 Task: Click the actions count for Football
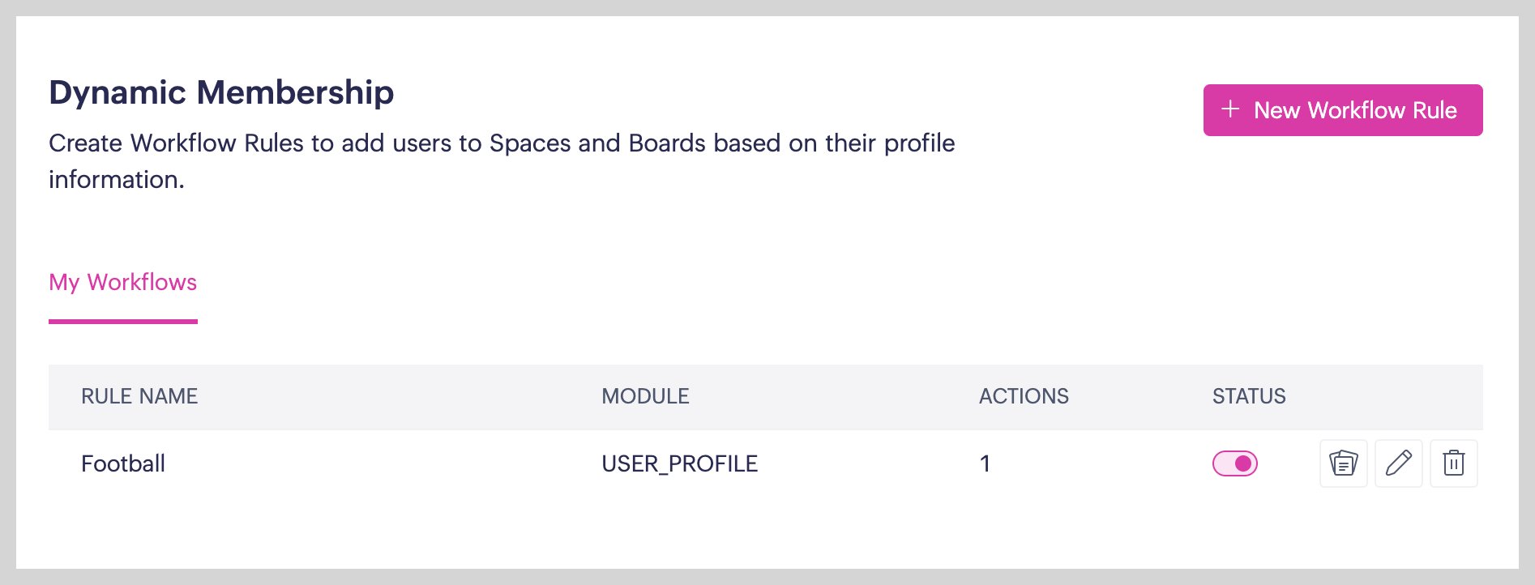tap(985, 463)
